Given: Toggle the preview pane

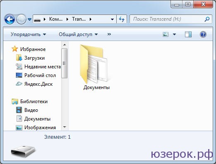Looking at the screenshot, I should point(188,34).
